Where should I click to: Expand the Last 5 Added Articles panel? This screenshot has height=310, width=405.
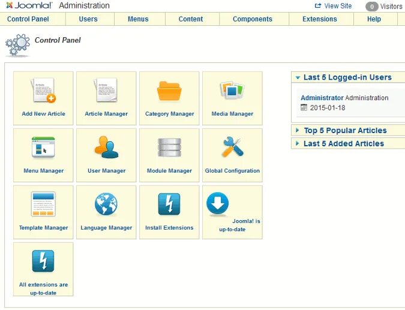click(348, 143)
